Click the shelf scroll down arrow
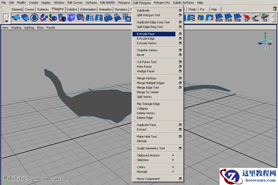The width and height of the screenshot is (278, 185). click(x=274, y=20)
